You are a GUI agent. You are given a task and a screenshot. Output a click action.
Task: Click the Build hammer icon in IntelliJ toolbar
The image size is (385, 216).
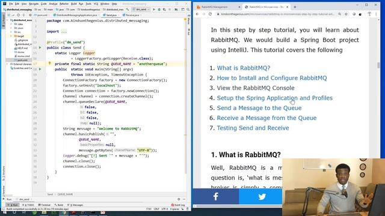(x=128, y=10)
